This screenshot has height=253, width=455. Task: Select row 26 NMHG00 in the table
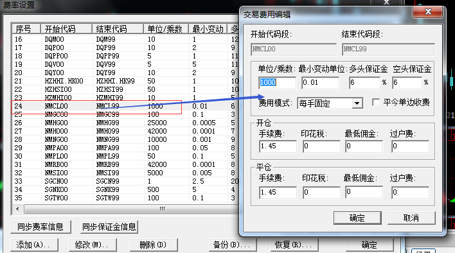click(x=125, y=123)
